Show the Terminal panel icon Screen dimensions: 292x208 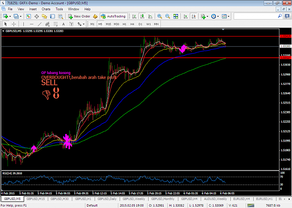(x=52, y=16)
